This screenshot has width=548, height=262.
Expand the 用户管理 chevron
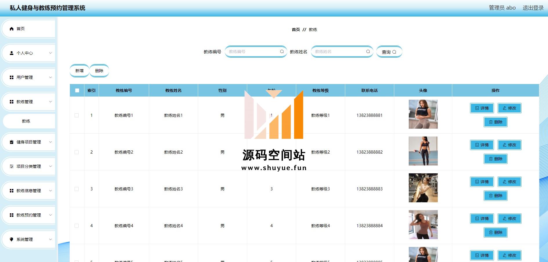pyautogui.click(x=50, y=77)
